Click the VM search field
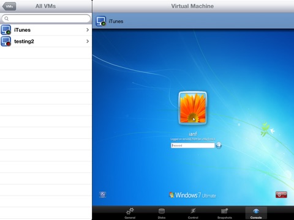Screen dimensions: 294x220 pyautogui.click(x=46, y=18)
